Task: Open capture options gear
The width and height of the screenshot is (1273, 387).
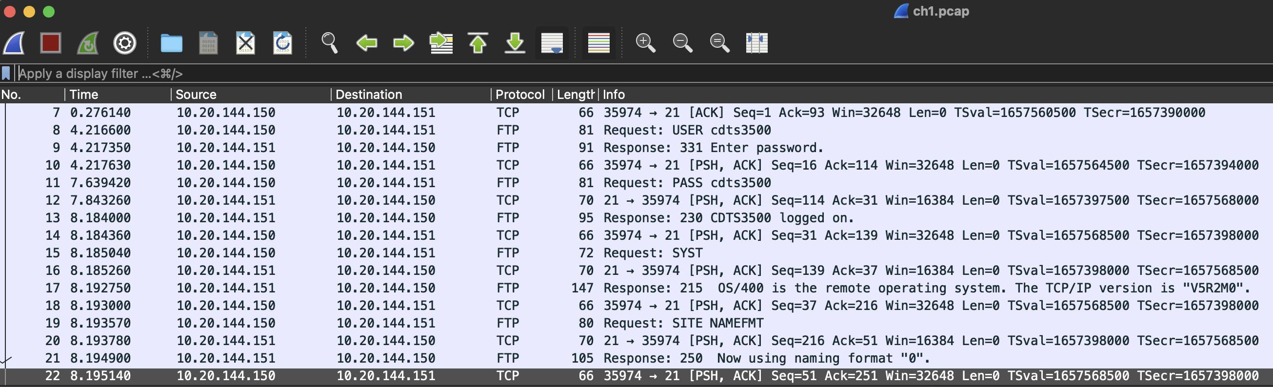Action: click(x=124, y=43)
